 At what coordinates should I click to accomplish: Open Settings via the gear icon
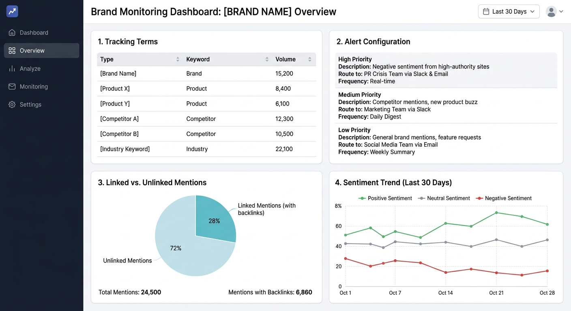tap(12, 104)
